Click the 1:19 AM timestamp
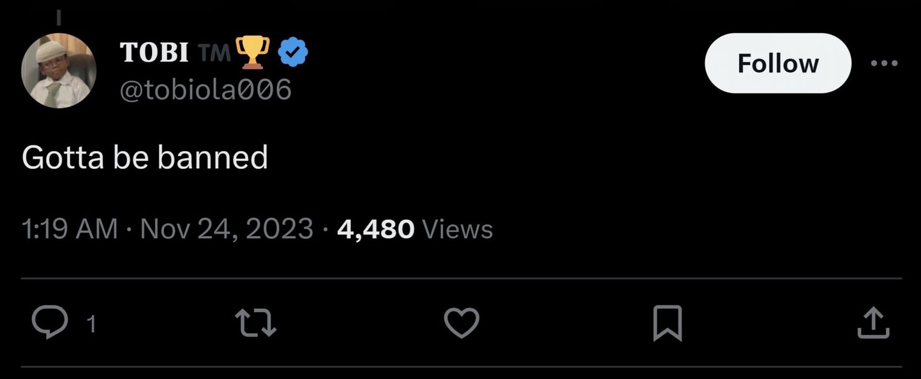 [x=70, y=229]
